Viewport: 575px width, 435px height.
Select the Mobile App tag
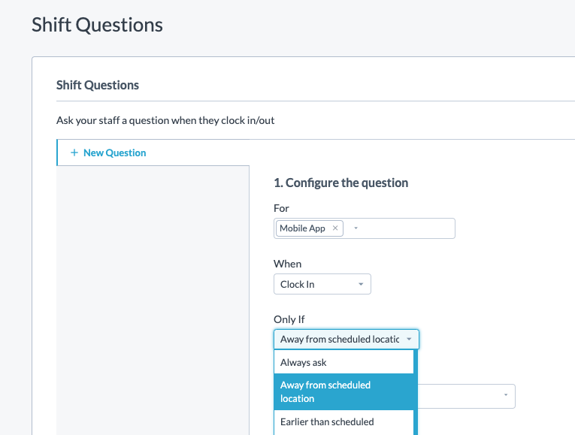(302, 228)
